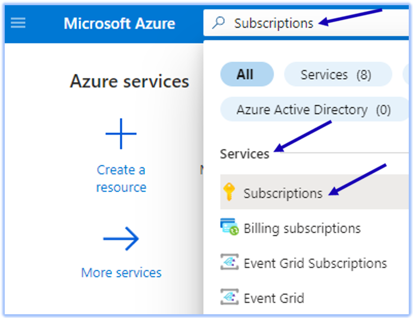Screen dimensions: 413x318
Task: Choose Subscriptions from the search results
Action: [x=283, y=193]
